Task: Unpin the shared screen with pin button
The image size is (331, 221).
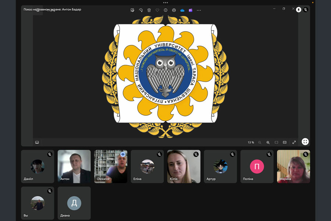Action: coord(299,10)
